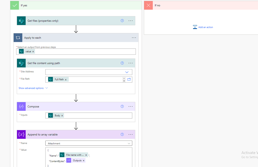Open folder picker beside File Path field

[x=129, y=79]
